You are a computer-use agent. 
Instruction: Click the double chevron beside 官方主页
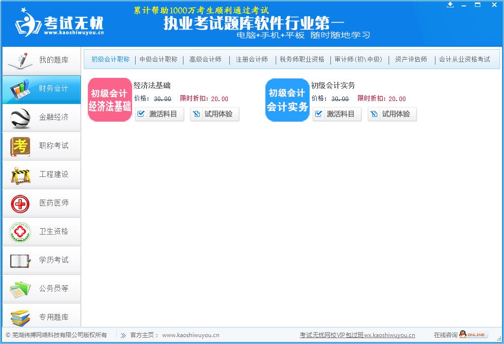(123, 335)
